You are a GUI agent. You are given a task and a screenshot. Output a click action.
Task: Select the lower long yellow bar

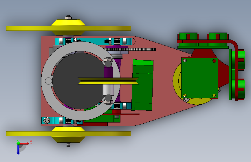pyautogui.click(x=68, y=134)
